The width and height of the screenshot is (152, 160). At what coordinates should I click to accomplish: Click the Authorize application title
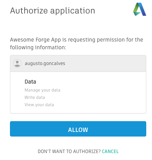point(52,11)
